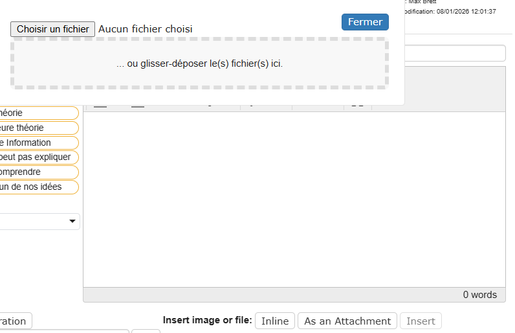This screenshot has height=333, width=515.
Task: Focus the partially visible bottom-left input field
Action: (x=65, y=331)
